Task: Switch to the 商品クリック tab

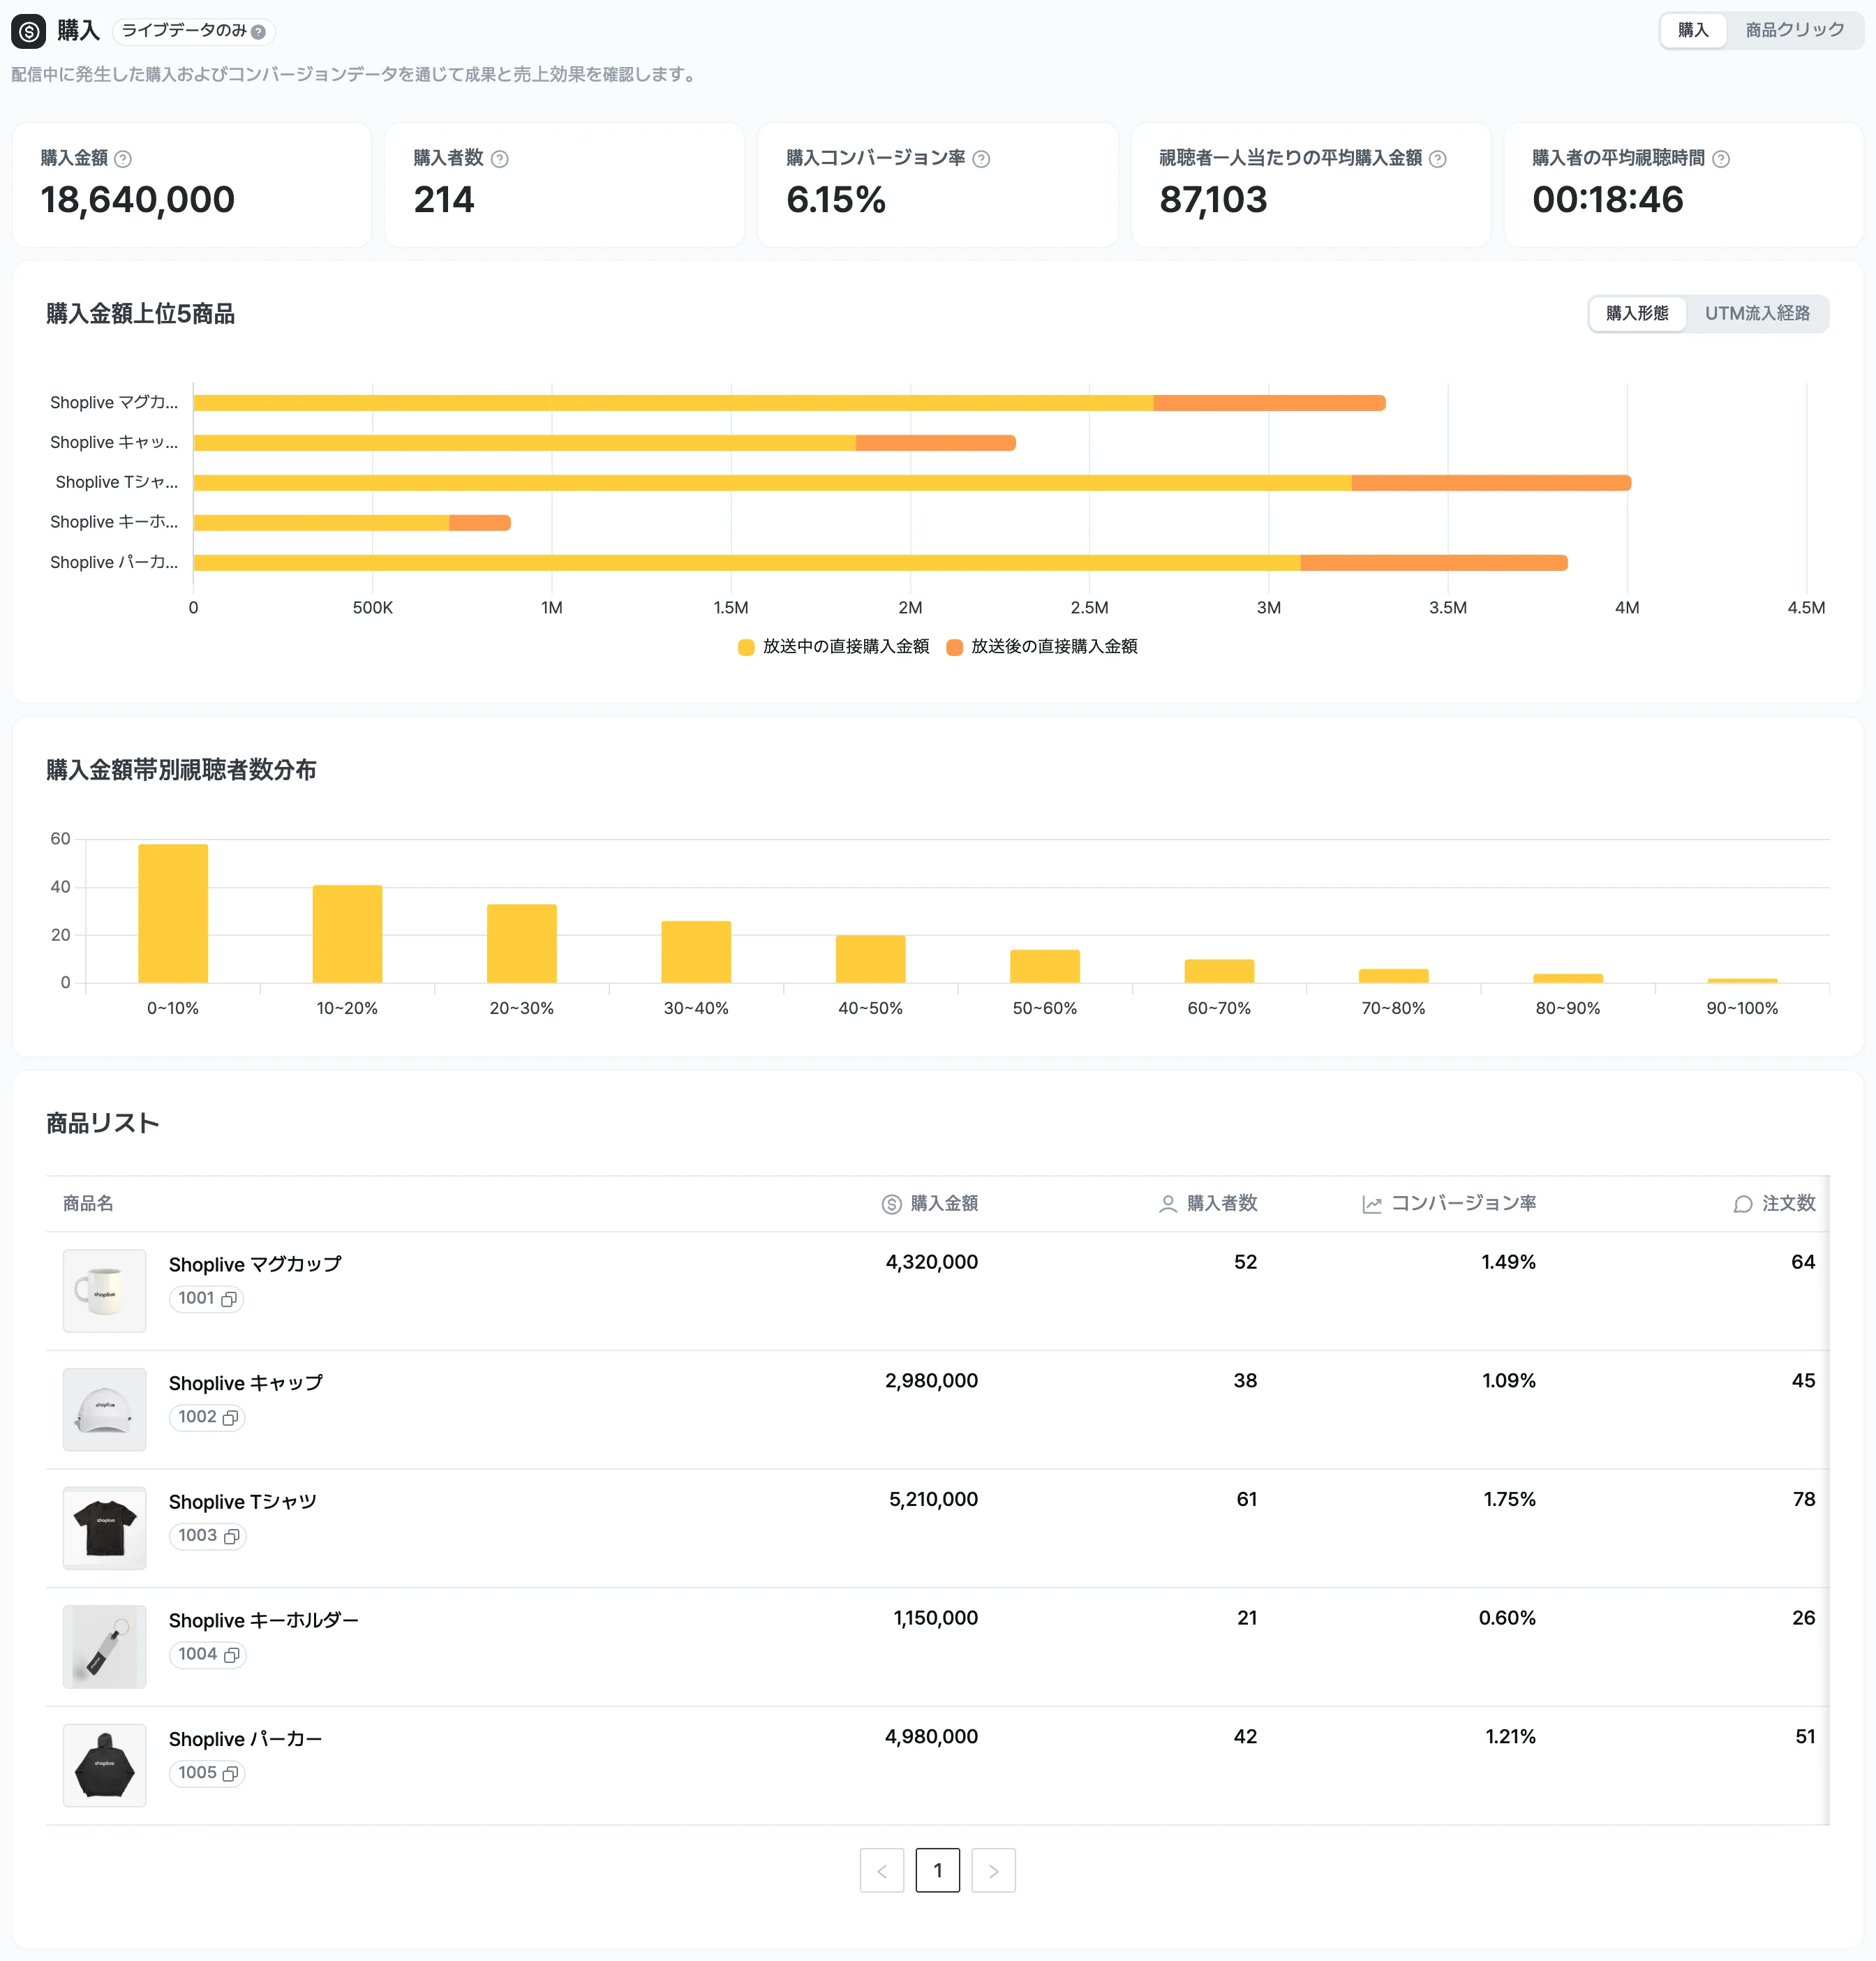Action: click(1795, 30)
